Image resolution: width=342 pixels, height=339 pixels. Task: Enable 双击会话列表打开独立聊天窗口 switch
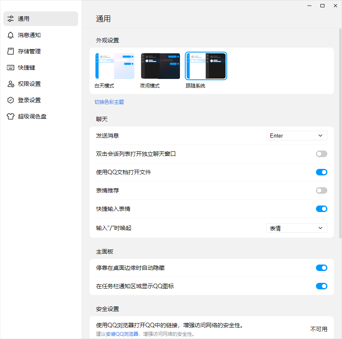(322, 154)
